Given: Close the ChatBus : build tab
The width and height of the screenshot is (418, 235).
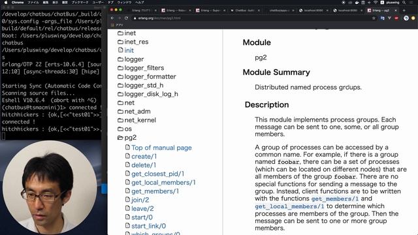Looking at the screenshot, I should point(259,10).
